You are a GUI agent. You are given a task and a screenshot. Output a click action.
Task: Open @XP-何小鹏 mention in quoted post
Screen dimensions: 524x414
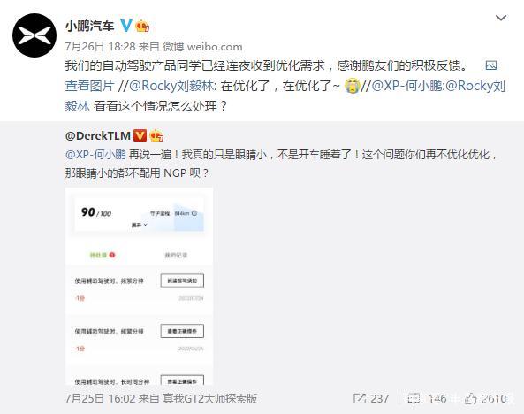tap(95, 155)
